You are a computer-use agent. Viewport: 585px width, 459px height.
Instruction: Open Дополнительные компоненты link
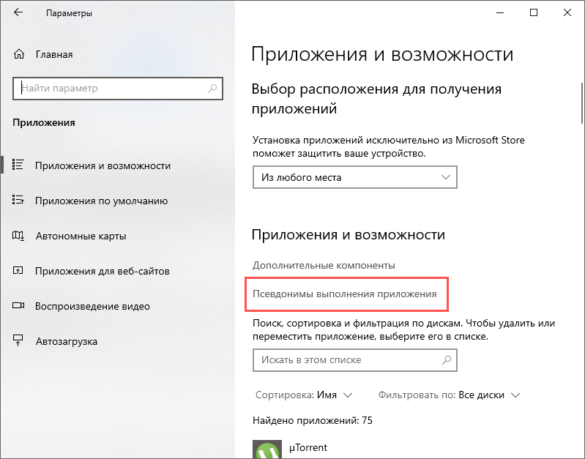click(x=324, y=265)
